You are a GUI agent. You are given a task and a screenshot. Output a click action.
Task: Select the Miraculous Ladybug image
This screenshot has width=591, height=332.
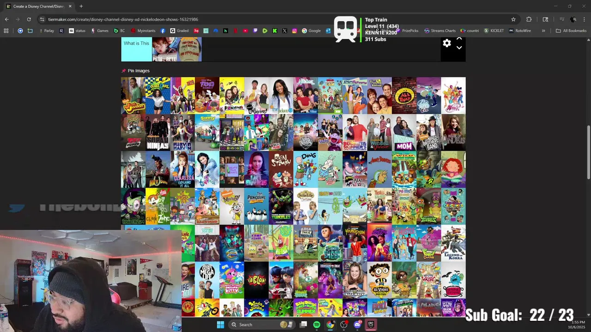pos(281,280)
